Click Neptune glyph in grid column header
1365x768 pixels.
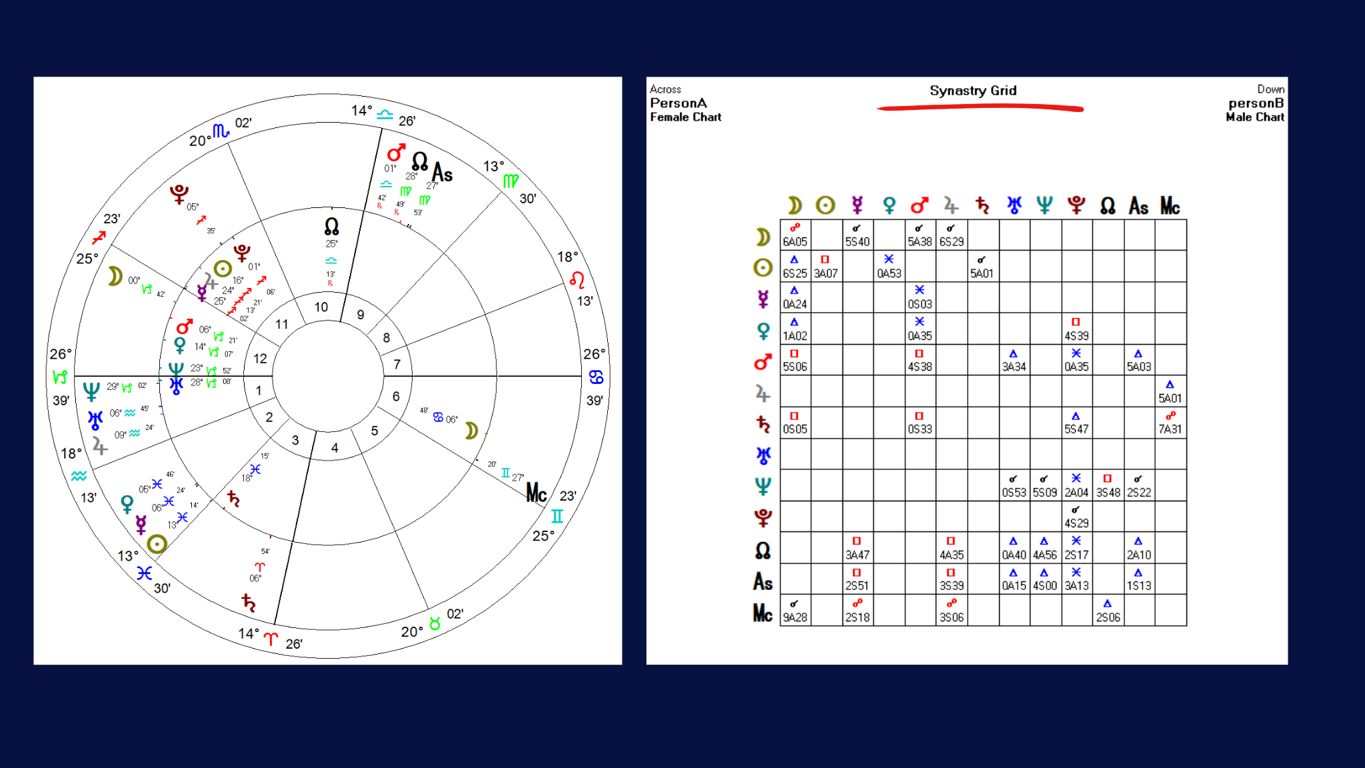pos(1044,205)
